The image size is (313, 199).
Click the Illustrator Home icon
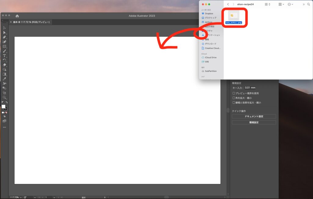(17, 16)
